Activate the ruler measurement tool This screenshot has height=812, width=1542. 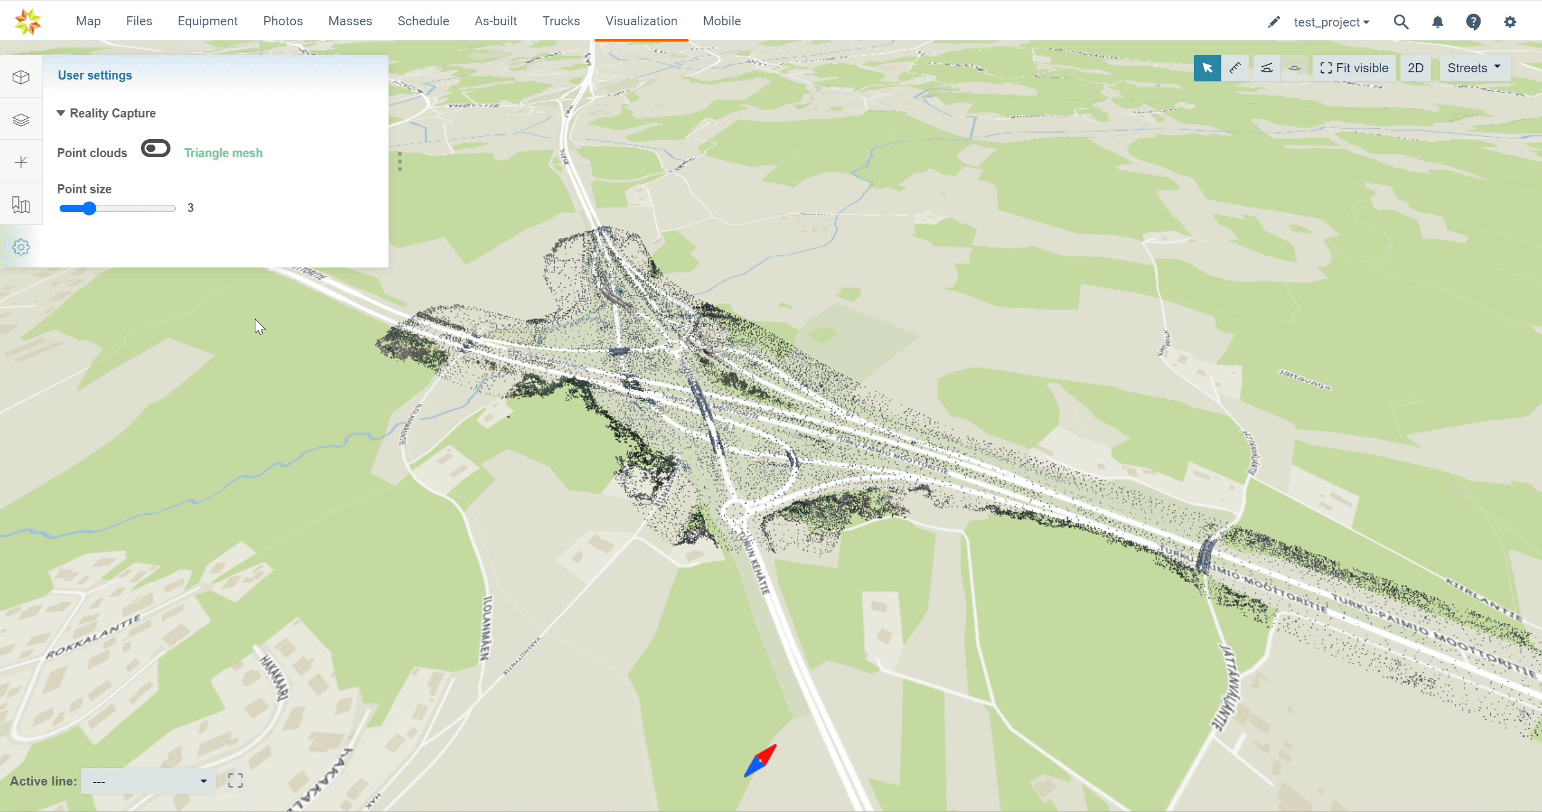click(1235, 68)
